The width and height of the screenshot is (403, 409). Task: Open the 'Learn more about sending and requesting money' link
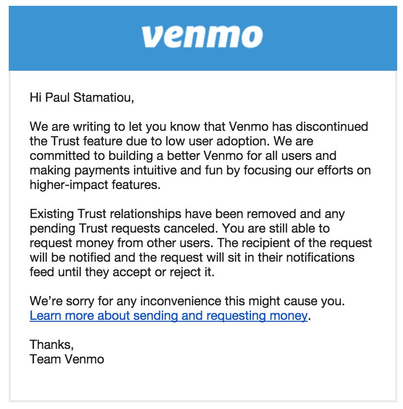168,316
